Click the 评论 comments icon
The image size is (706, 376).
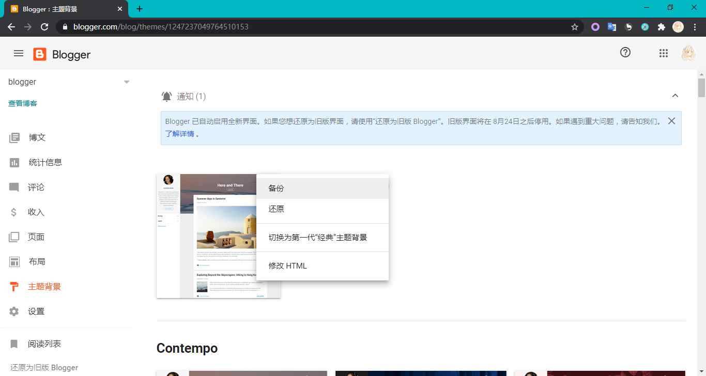pyautogui.click(x=14, y=187)
